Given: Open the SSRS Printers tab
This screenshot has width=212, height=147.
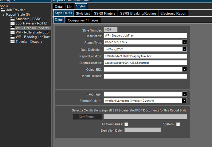Looking at the screenshot, I should (x=105, y=14).
